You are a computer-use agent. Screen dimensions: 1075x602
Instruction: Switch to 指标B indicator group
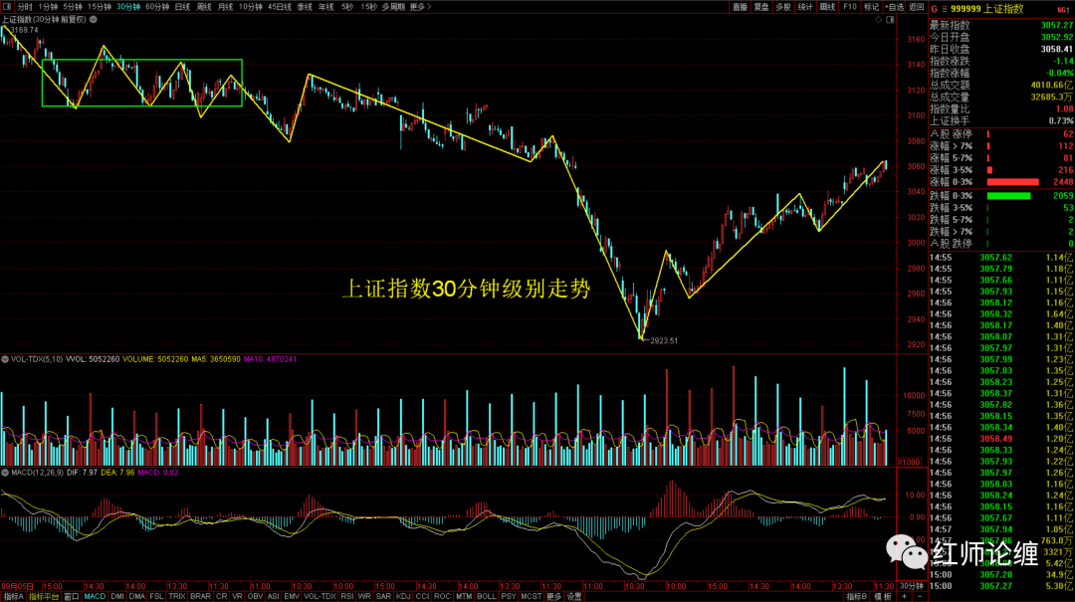857,596
